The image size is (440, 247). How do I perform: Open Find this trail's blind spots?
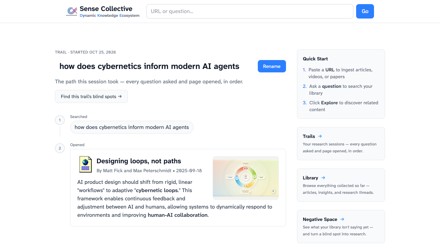coord(91,96)
